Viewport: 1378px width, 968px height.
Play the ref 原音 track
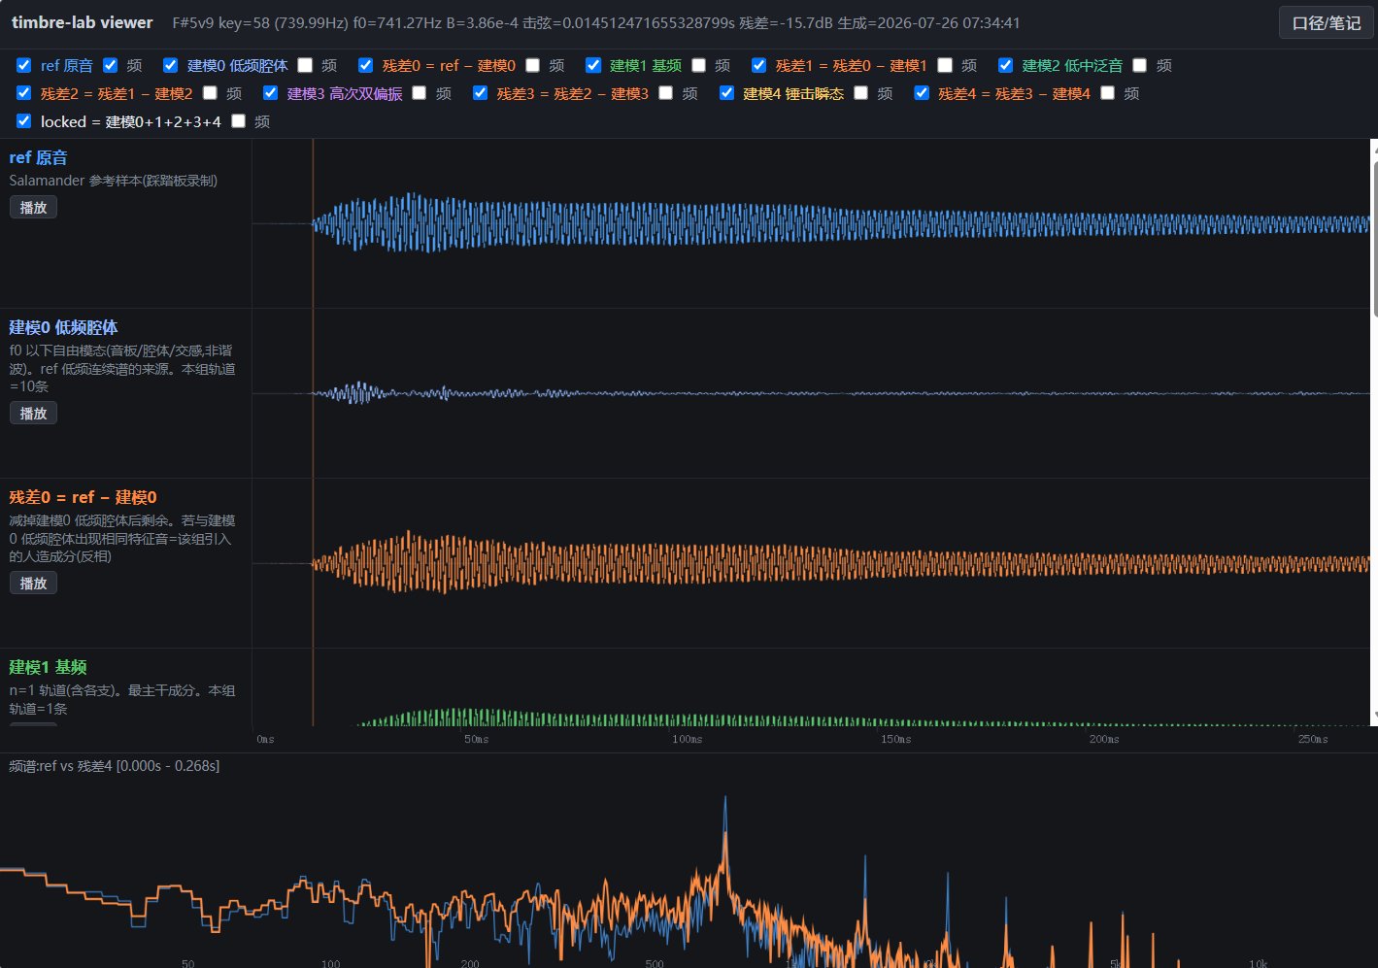click(33, 208)
